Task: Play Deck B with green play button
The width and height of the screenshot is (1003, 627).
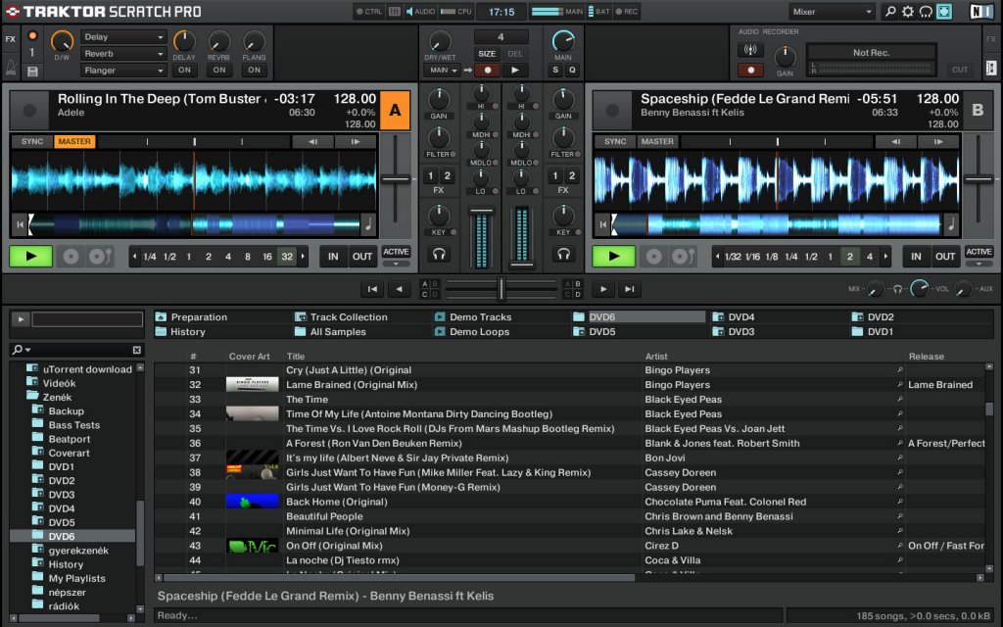Action: pos(614,257)
